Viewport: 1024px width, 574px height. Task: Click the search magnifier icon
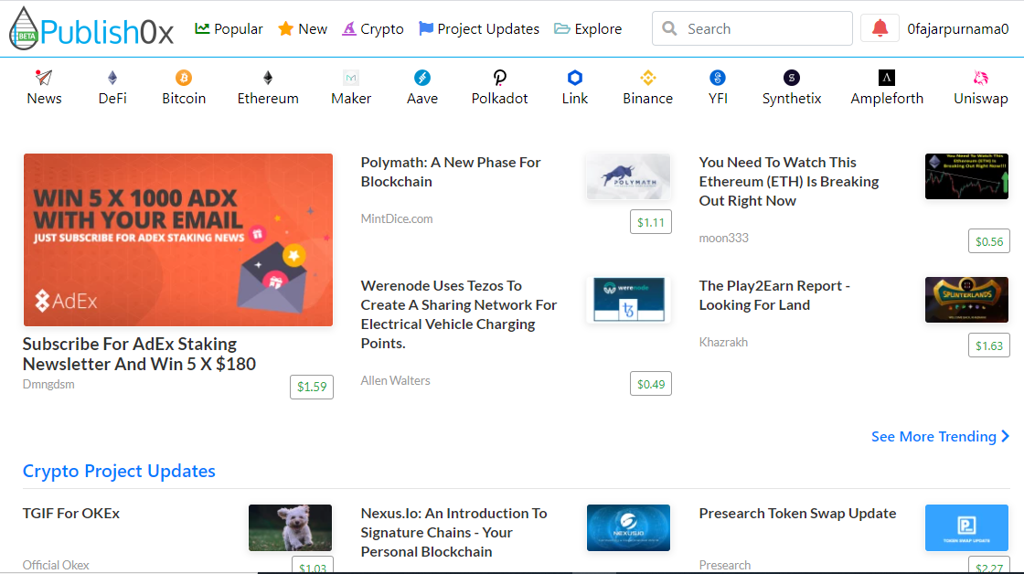click(669, 28)
